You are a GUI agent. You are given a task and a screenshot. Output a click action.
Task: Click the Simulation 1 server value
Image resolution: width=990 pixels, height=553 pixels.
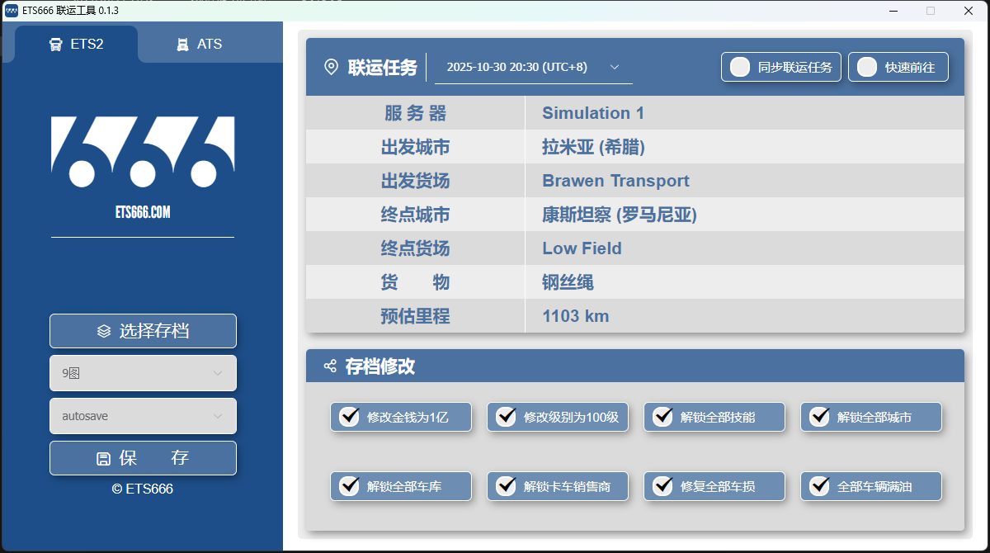tap(593, 113)
